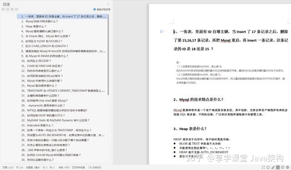Click the second outline level icon under 目录
The width and height of the screenshot is (291, 170).
(8, 9)
